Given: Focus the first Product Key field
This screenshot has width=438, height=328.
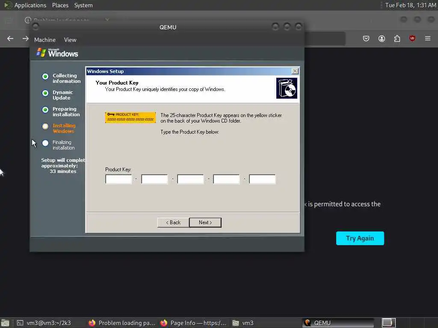Looking at the screenshot, I should 119,179.
